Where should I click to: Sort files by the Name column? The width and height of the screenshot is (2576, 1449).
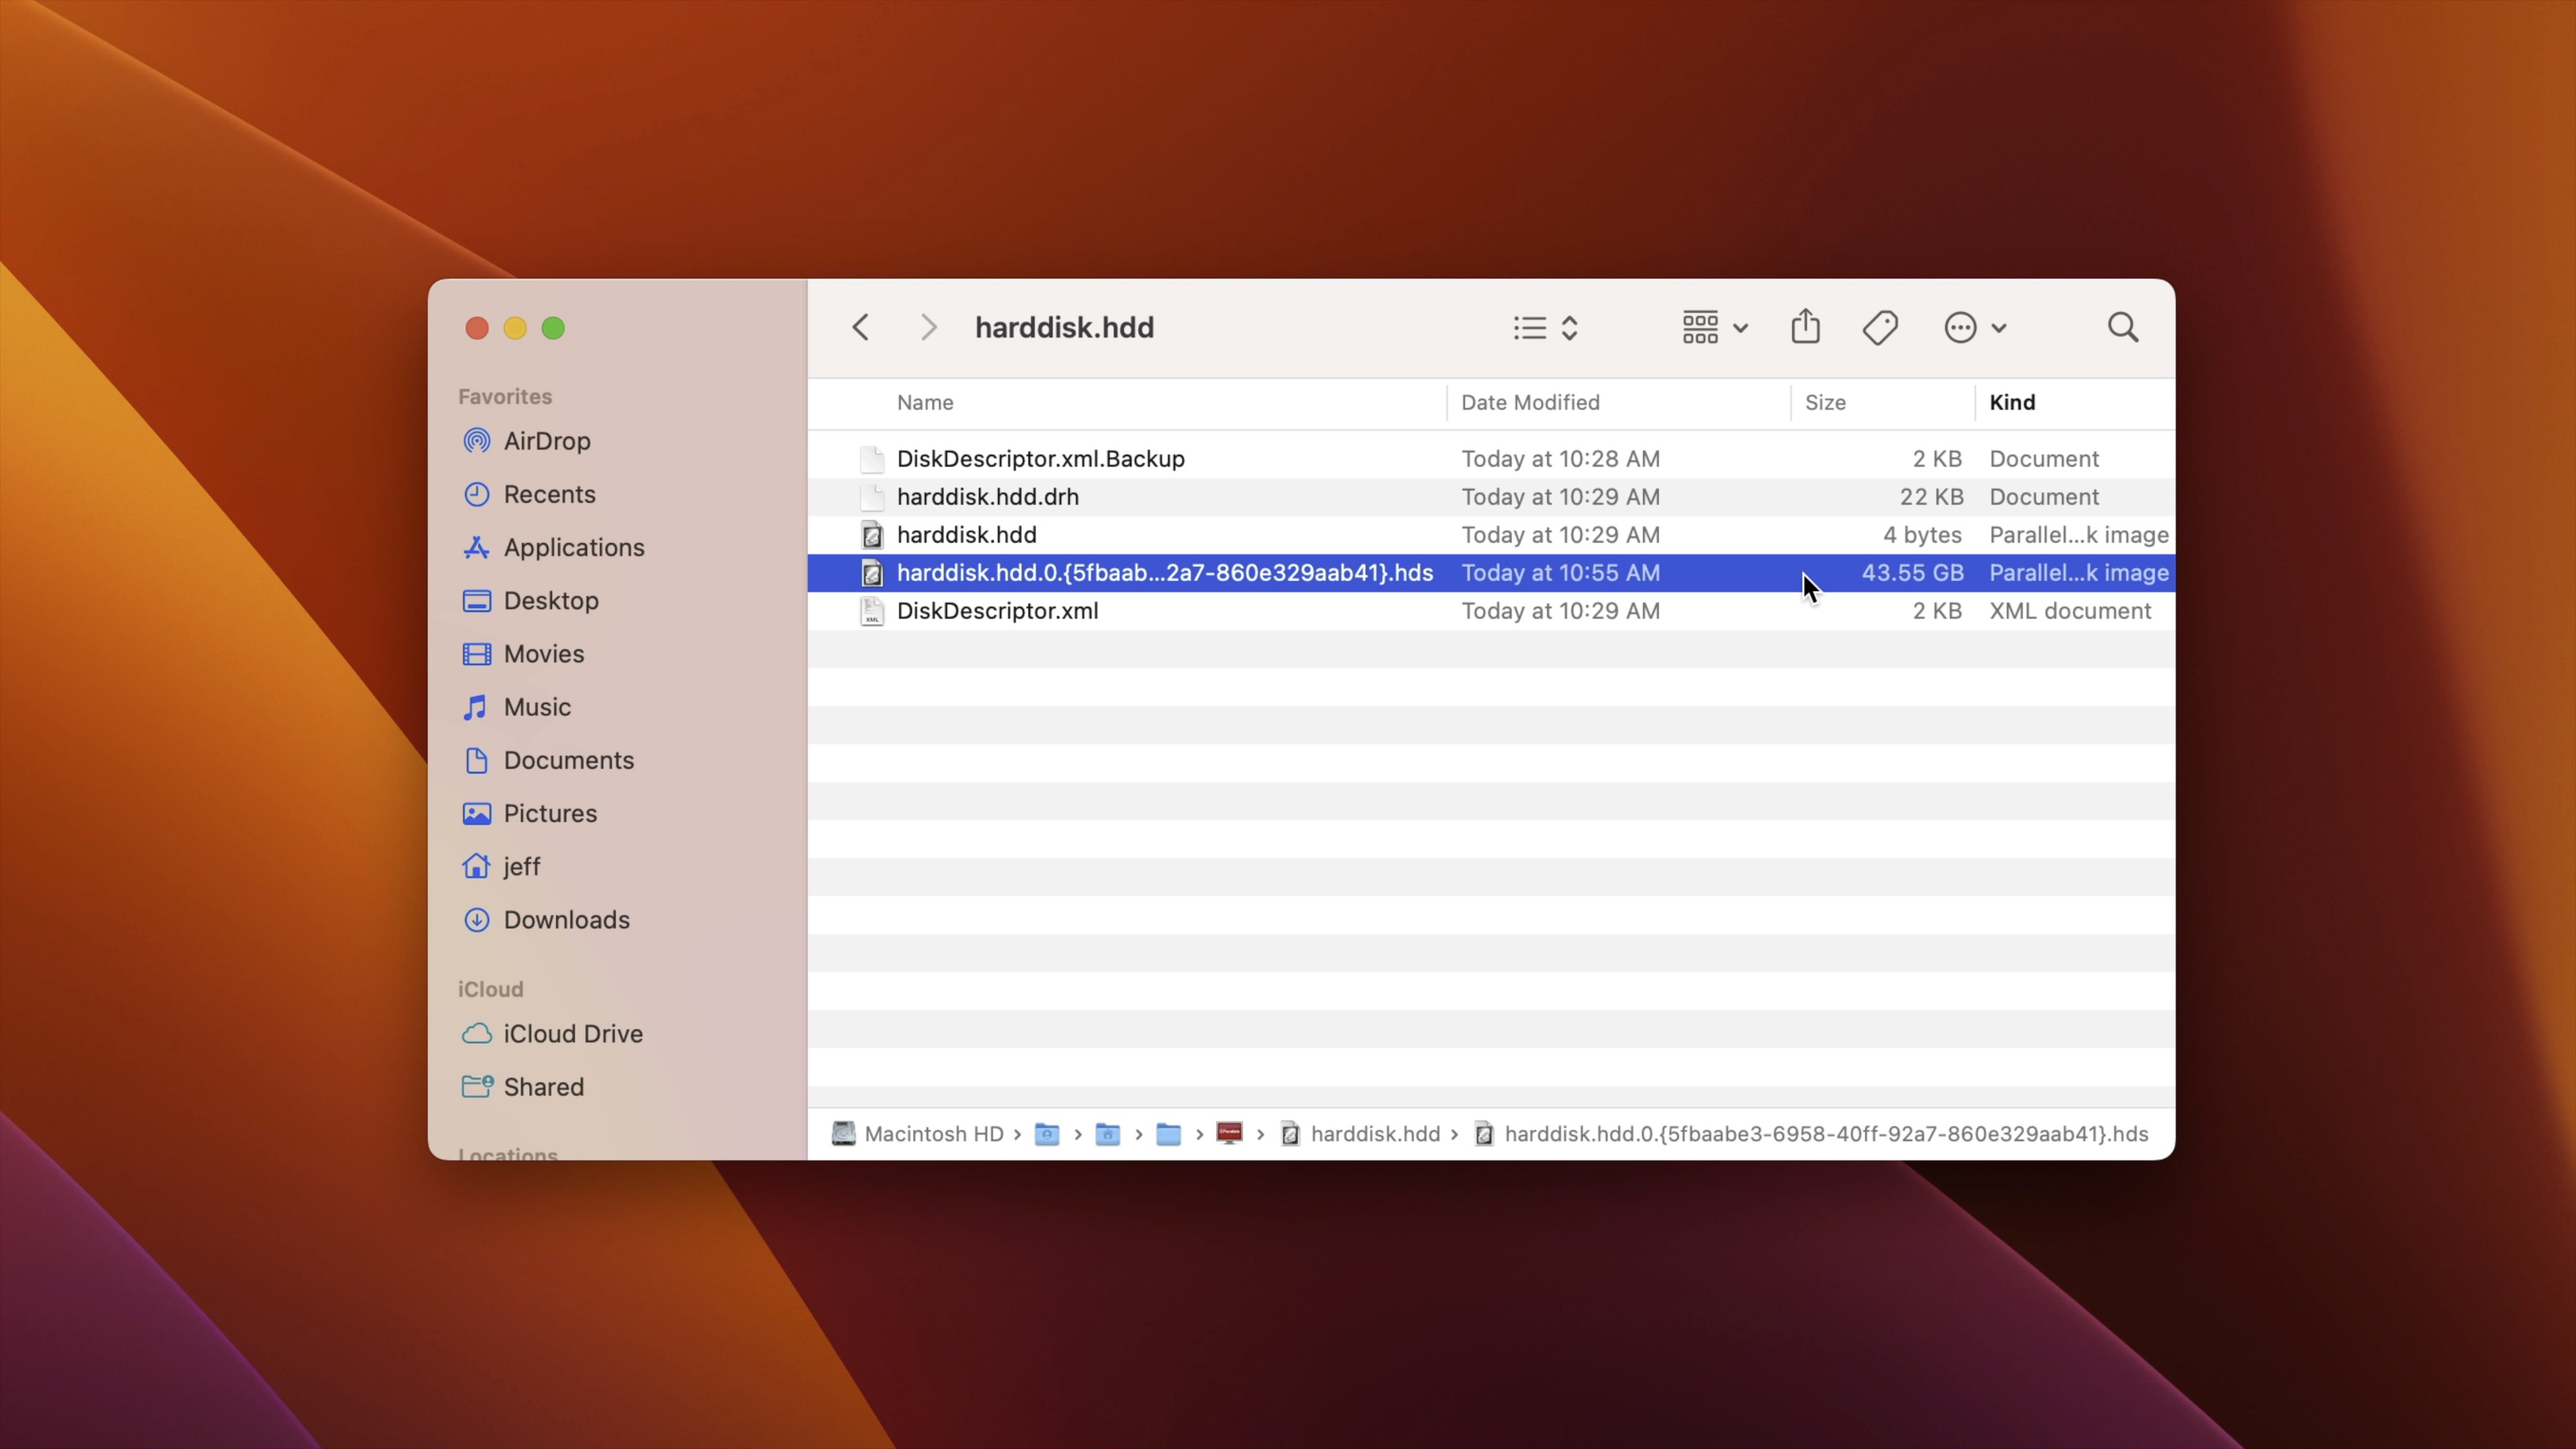(925, 402)
